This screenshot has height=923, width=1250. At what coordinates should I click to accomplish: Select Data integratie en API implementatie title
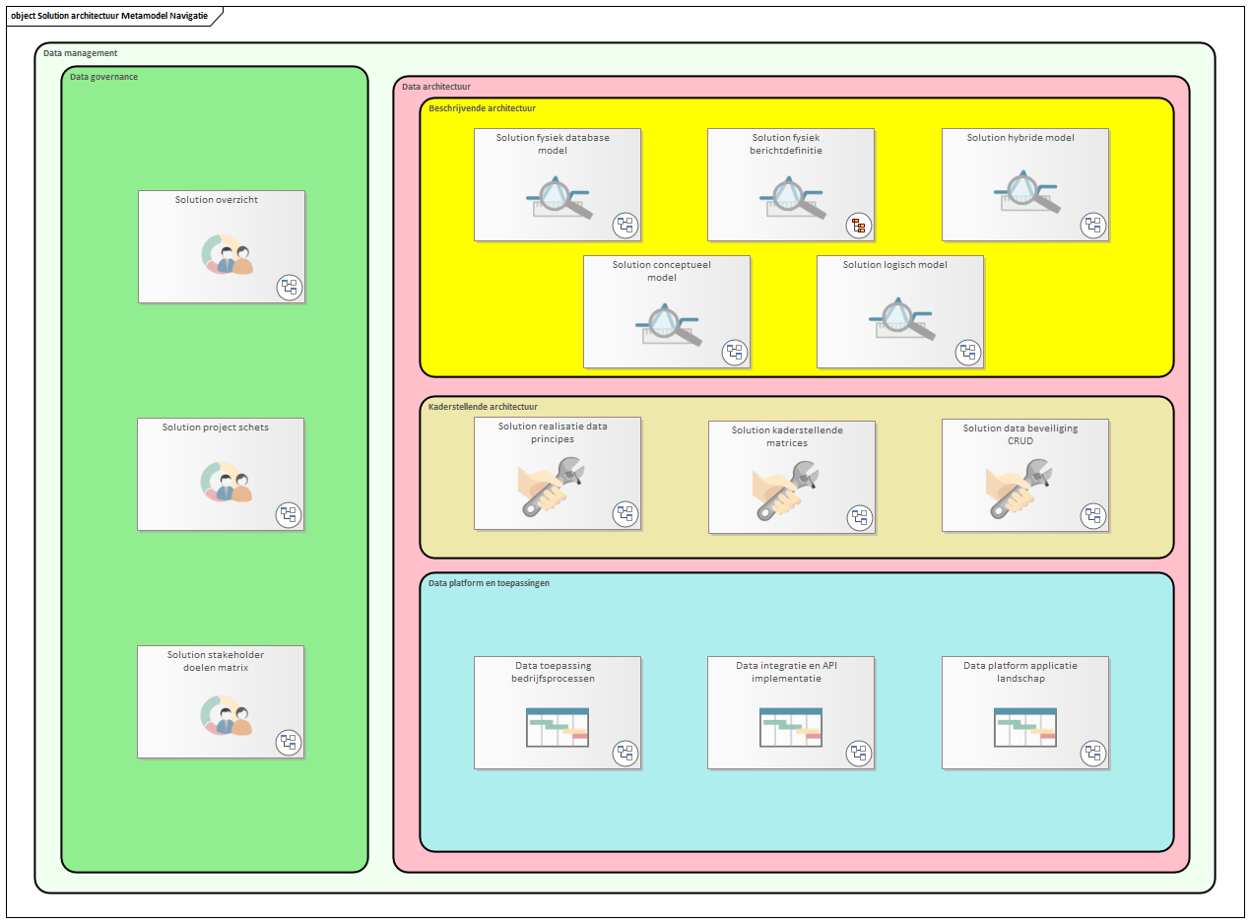coord(786,672)
